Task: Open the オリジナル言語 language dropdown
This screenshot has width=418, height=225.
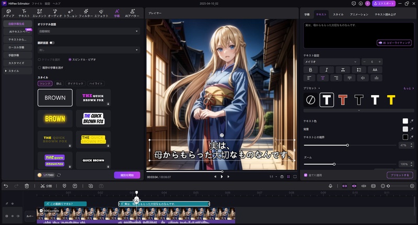Action: (88, 31)
